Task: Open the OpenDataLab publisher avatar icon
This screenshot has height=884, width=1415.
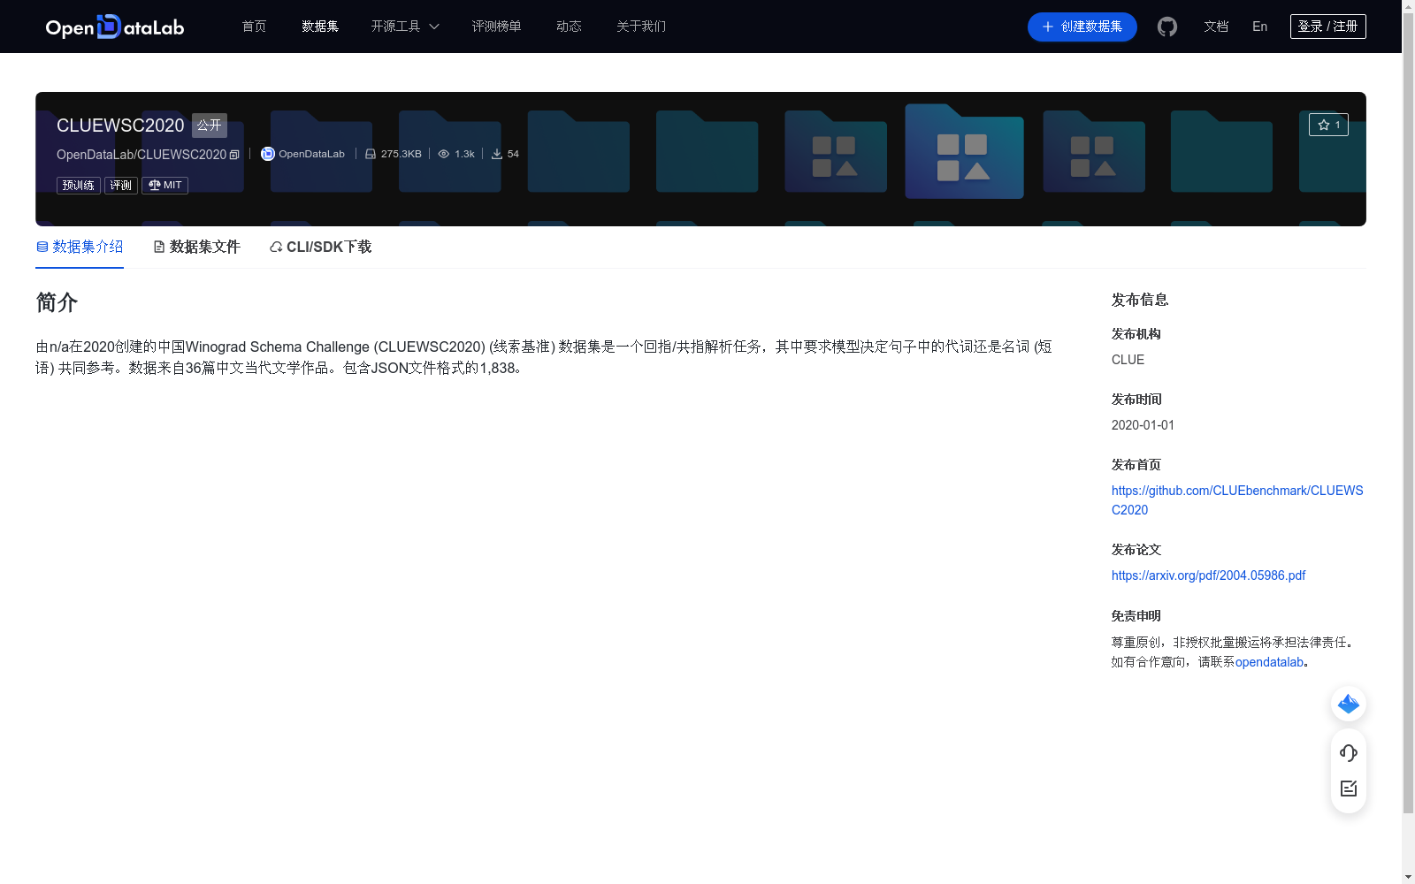Action: [x=267, y=153]
